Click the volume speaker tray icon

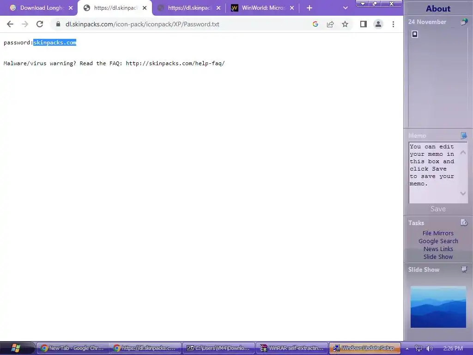429,349
